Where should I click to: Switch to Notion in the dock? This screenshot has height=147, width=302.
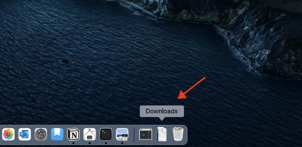click(73, 134)
